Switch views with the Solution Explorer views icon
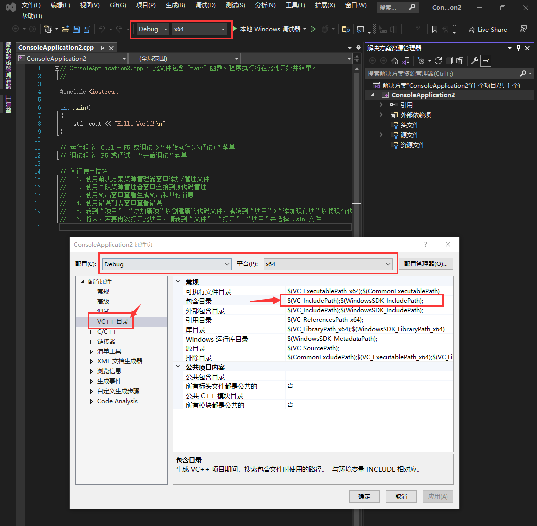 [x=406, y=61]
